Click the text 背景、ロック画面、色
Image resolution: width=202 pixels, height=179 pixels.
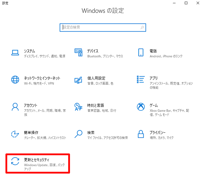coord(100,83)
